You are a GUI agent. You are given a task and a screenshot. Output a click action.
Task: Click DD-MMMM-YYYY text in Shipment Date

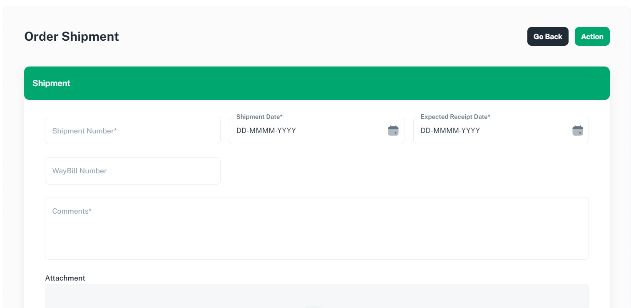click(266, 131)
